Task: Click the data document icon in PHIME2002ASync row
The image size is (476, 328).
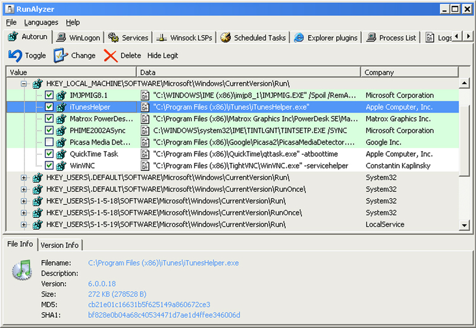Action: tap(145, 130)
